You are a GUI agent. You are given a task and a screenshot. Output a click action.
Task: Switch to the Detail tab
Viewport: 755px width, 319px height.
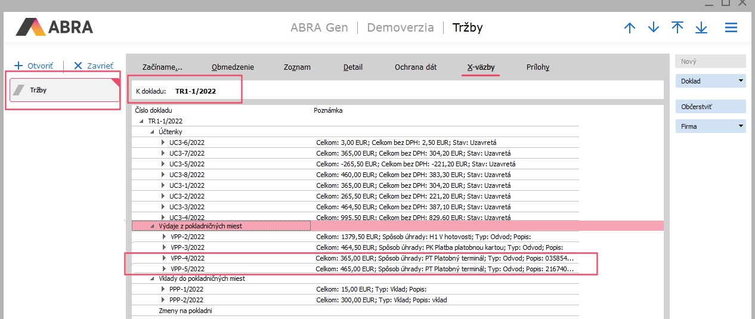coord(352,67)
